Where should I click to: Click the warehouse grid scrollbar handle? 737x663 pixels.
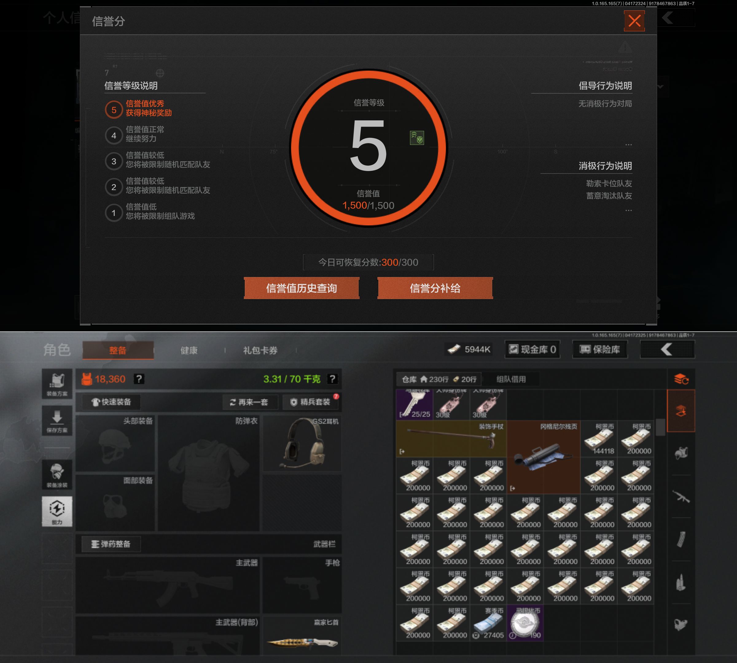(660, 427)
